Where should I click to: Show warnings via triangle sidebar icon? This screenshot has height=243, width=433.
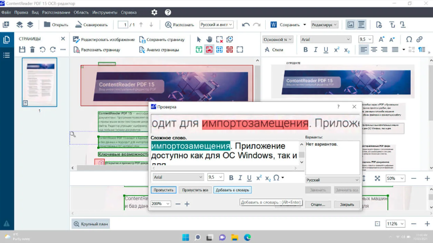point(6,224)
